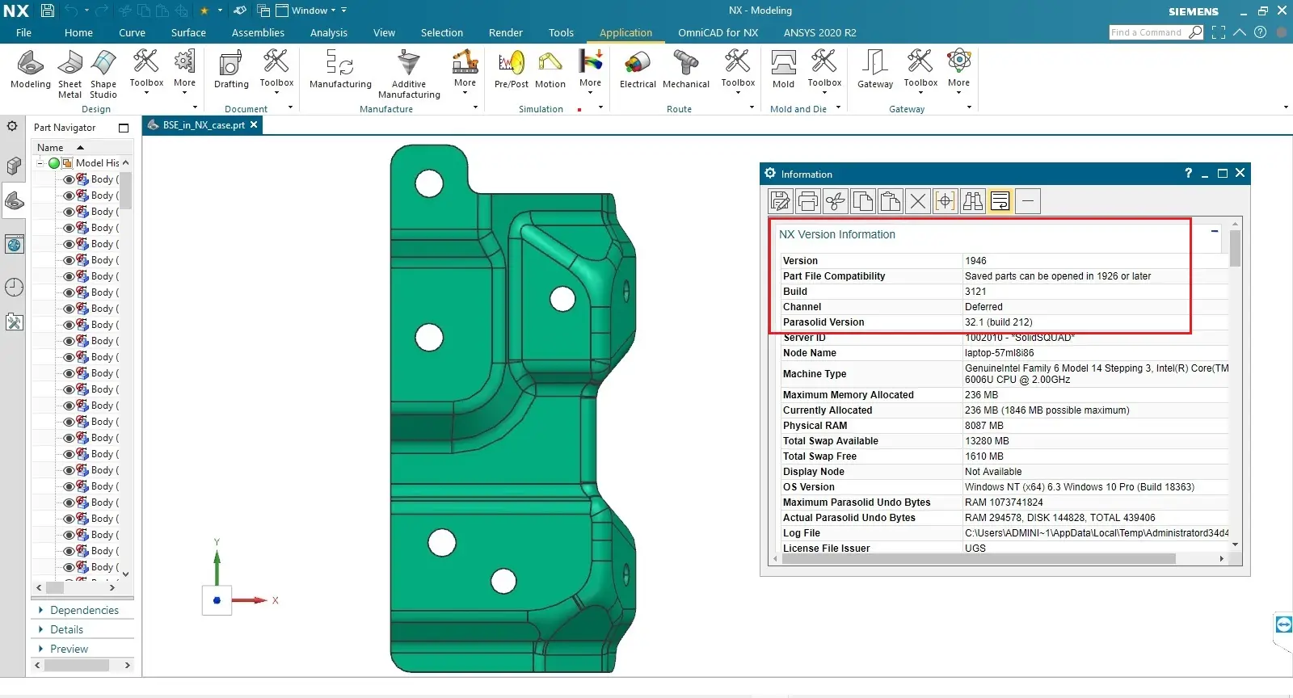Print the Information window contents

pyautogui.click(x=807, y=201)
